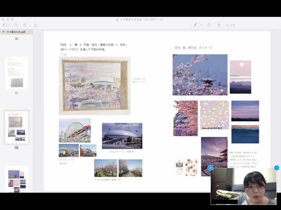Viewport: 281px width, 210px height.
Task: Click the blue plus button on webcam overlay
Action: click(211, 168)
